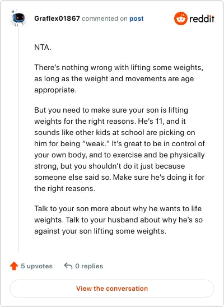Click the "reddit" wordmark text
The height and width of the screenshot is (307, 224).
[x=202, y=19]
